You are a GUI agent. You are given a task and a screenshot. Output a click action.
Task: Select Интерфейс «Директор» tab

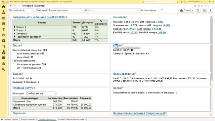46,119
